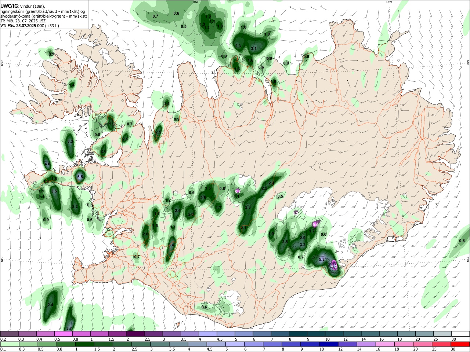Pick the medium green 0.5 swatch in lower legend
The image size is (470, 352).
(47, 344)
